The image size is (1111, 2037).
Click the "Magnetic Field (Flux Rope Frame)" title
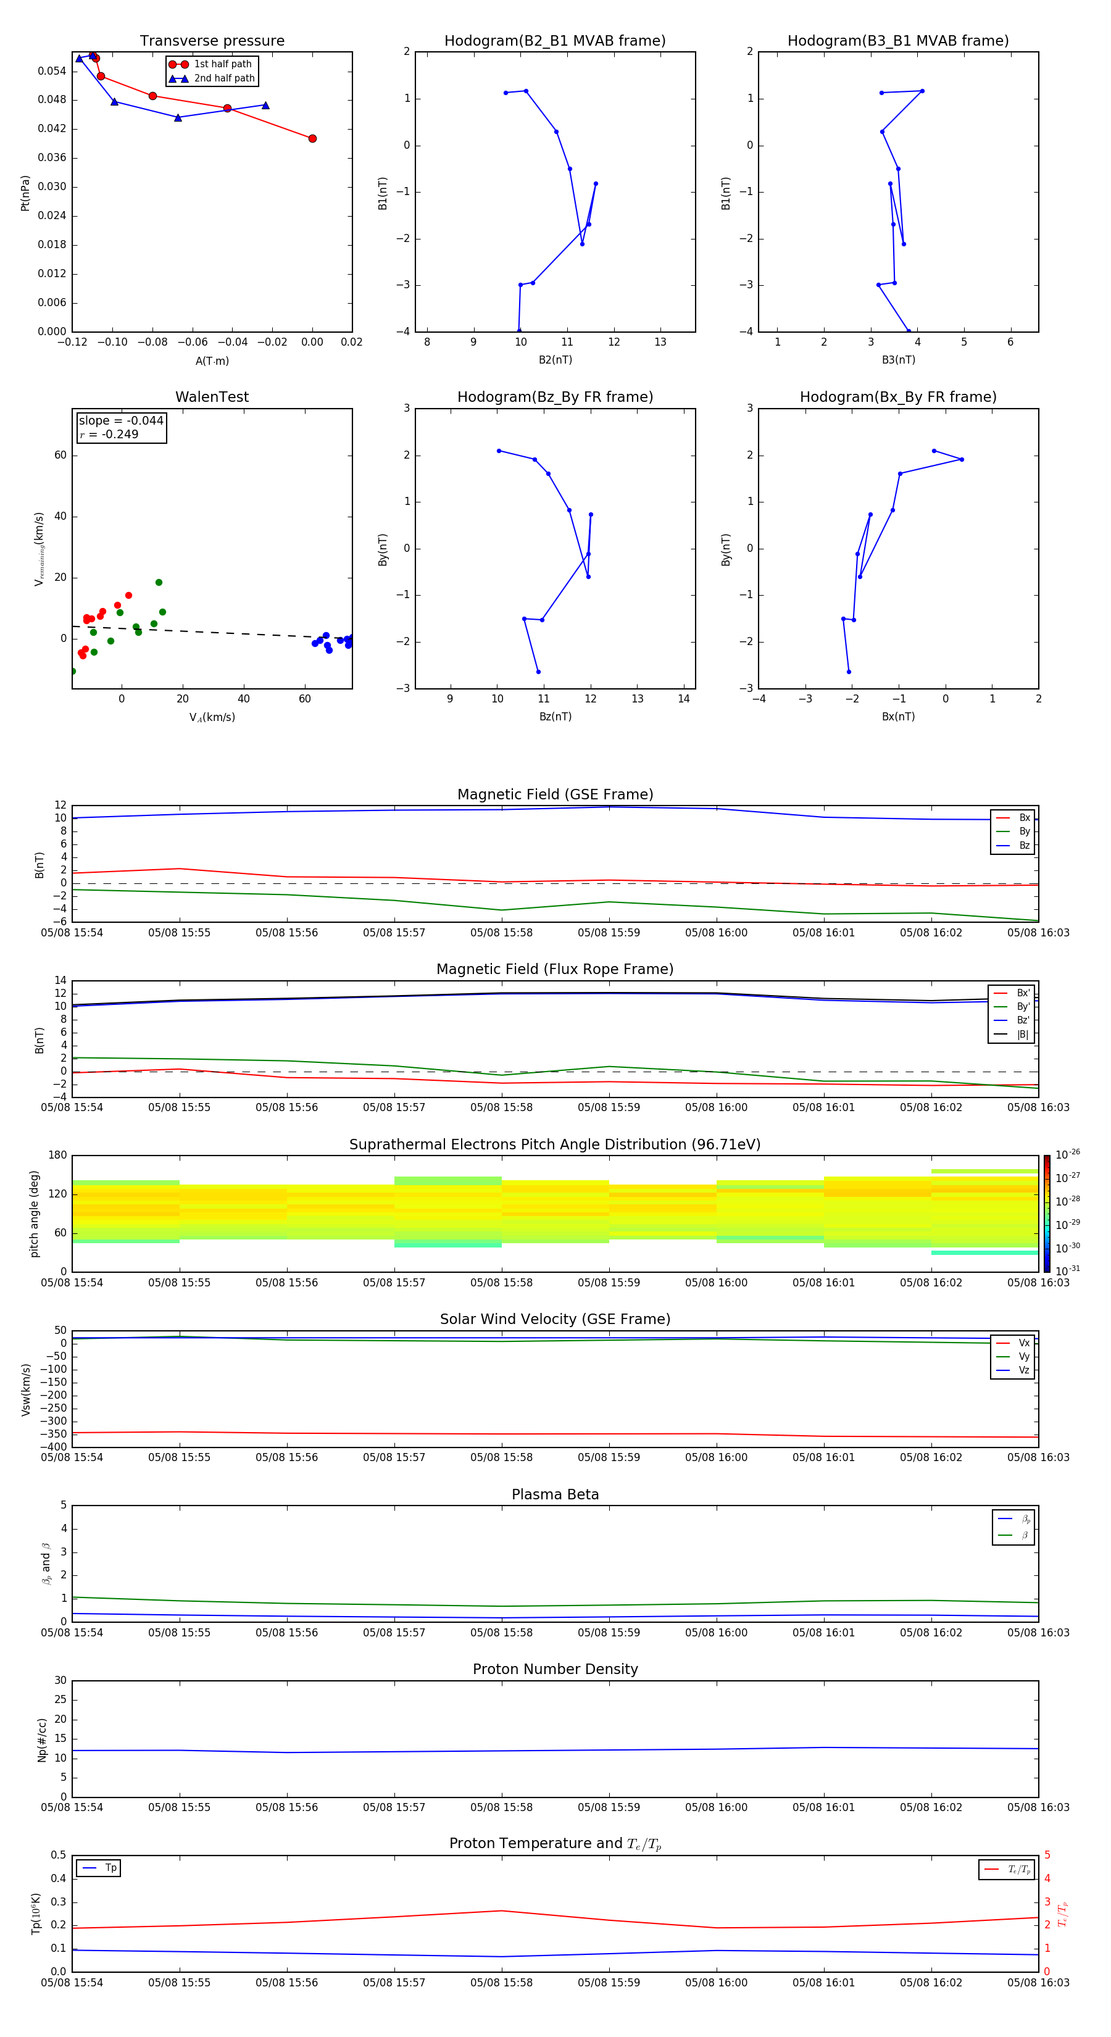point(555,970)
